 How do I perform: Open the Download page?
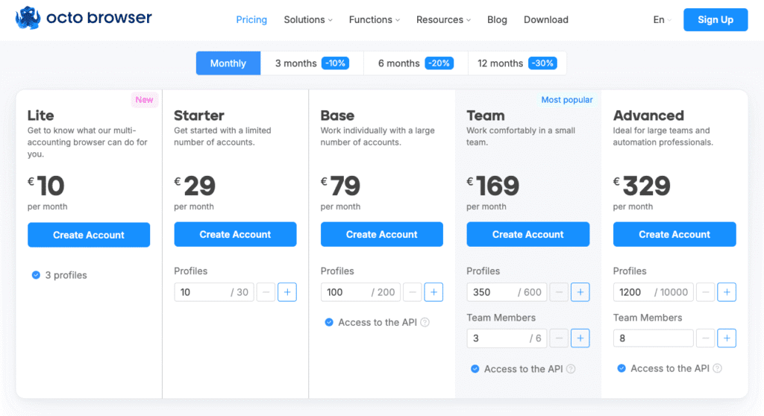pos(545,19)
